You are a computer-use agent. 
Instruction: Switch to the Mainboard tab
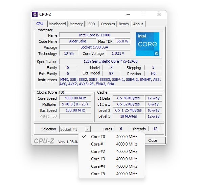tap(57, 24)
